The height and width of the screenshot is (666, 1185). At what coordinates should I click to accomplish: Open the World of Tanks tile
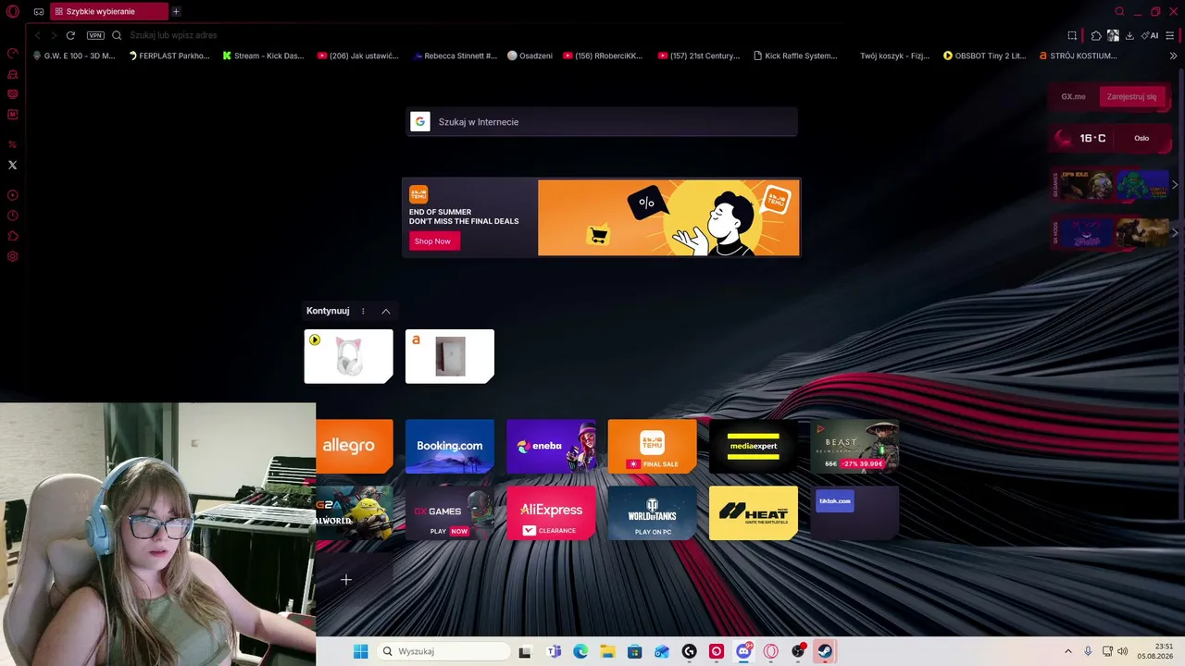(x=653, y=512)
